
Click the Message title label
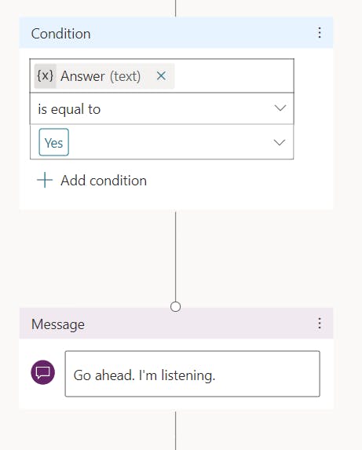click(x=58, y=324)
